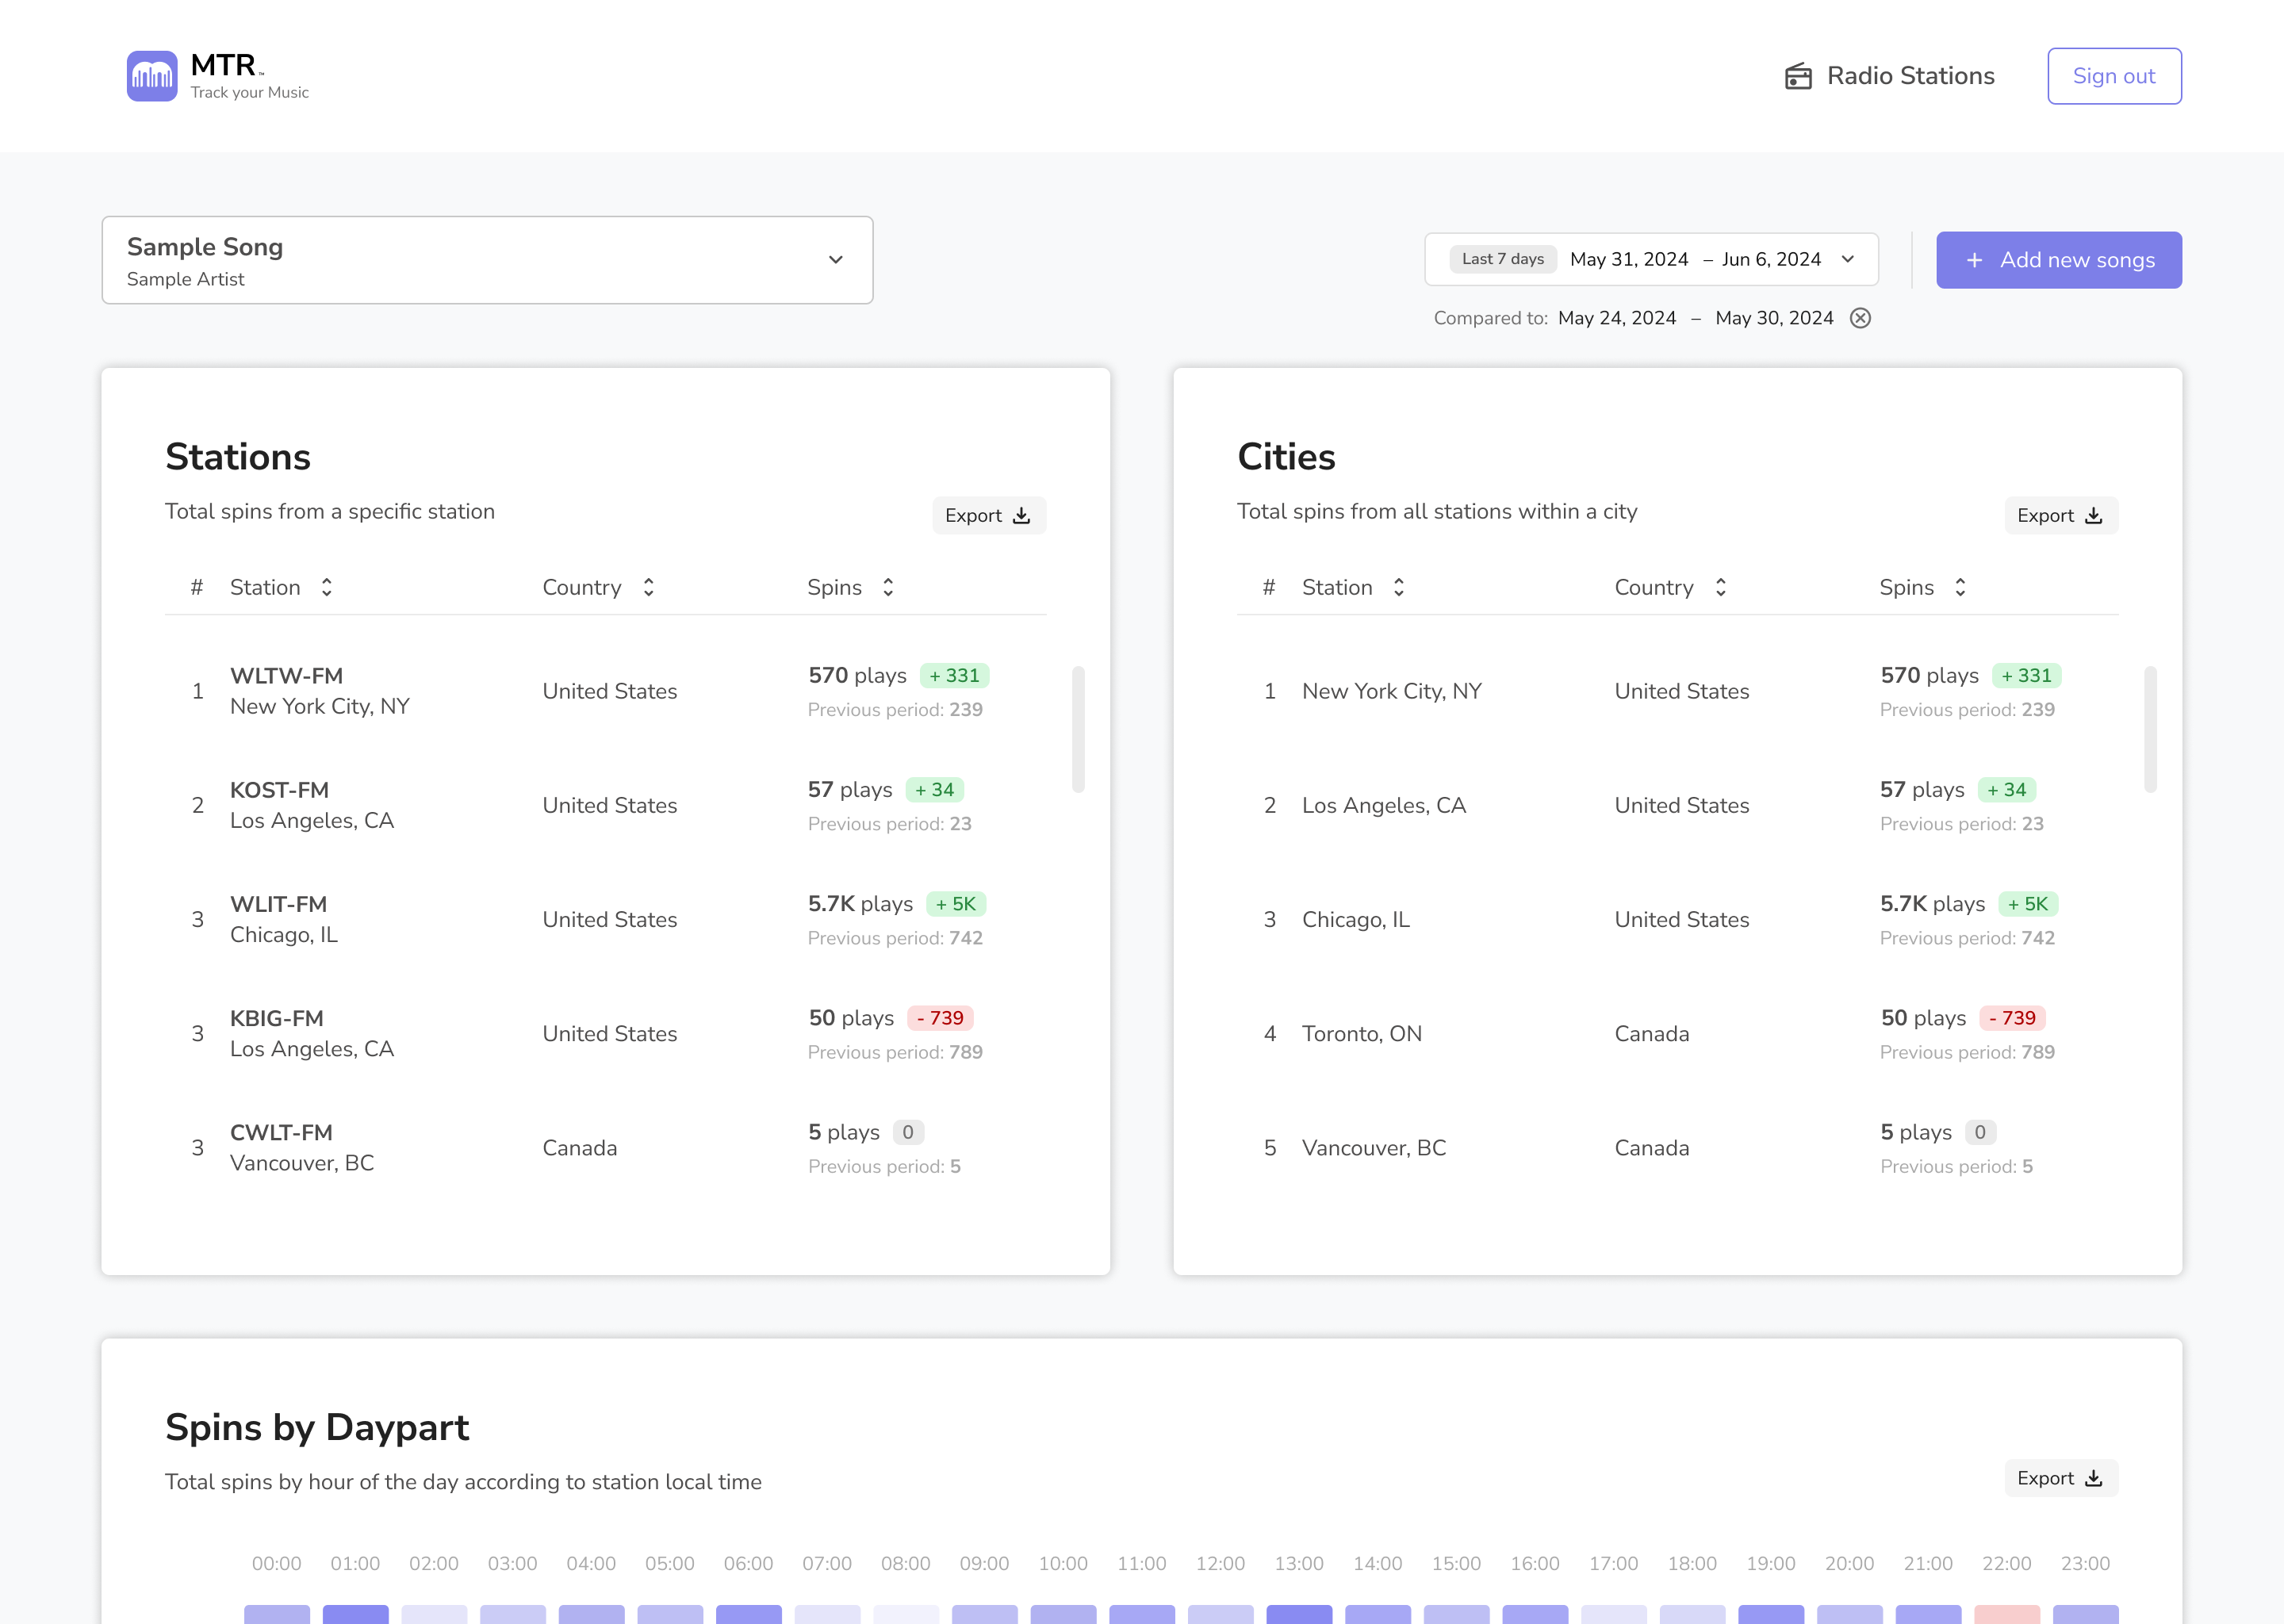Sort Cities table by Spins
This screenshot has height=1624, width=2284.
(1960, 588)
